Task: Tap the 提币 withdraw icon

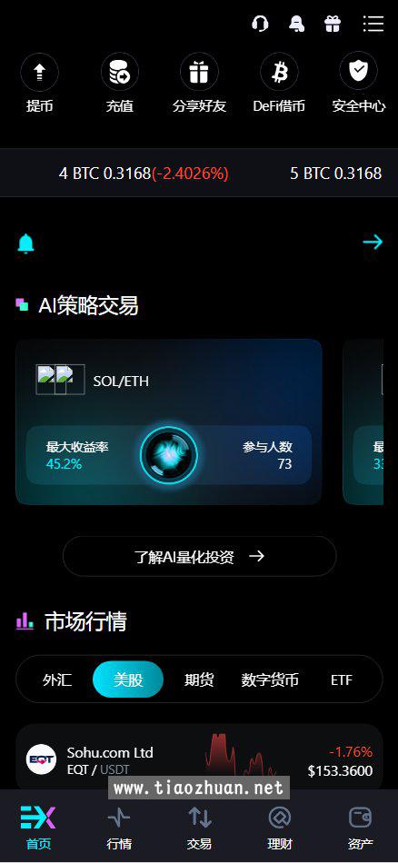Action: click(x=40, y=72)
